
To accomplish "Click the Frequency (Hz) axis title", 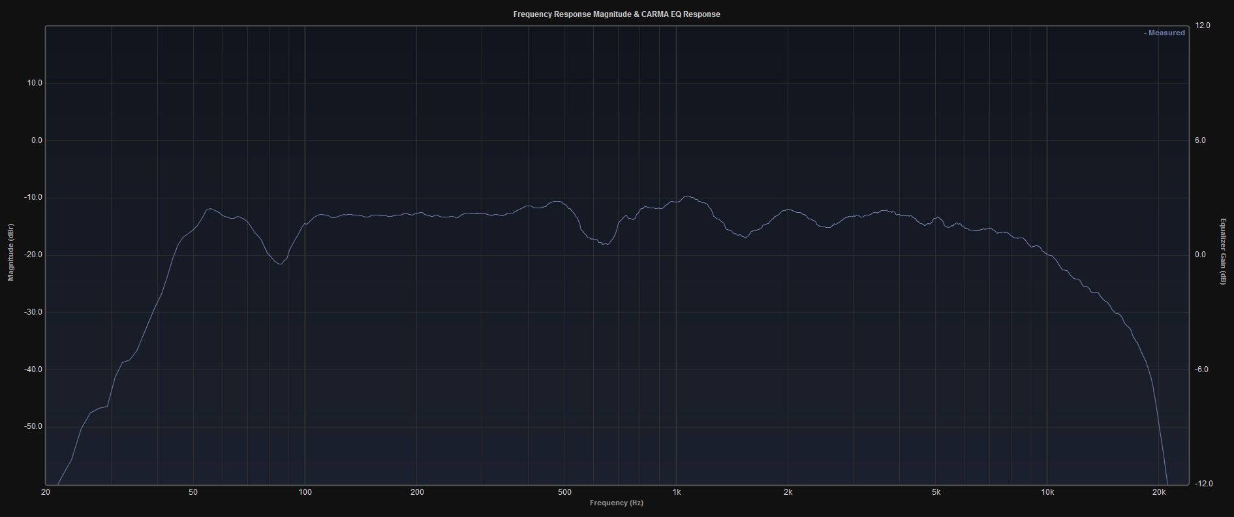I will [617, 503].
